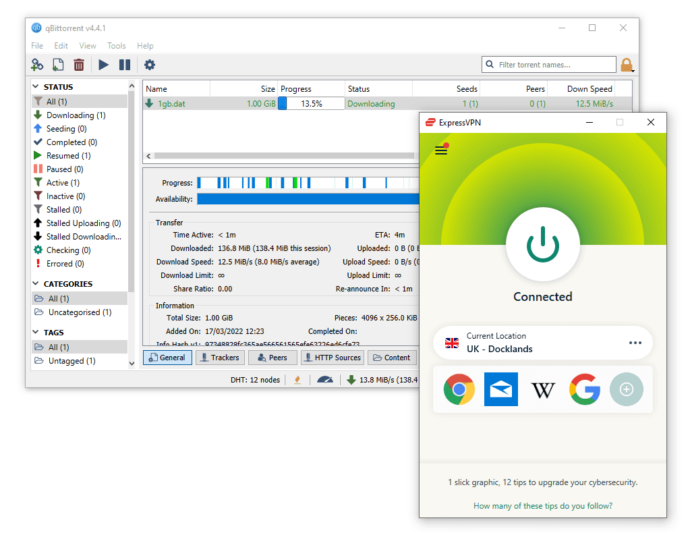Open the Wikipedia shortcut in ExpressVPN

(543, 390)
